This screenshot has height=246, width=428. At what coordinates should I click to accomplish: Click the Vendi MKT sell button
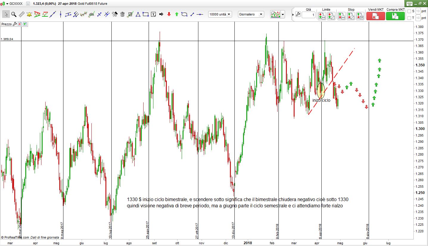point(376,16)
